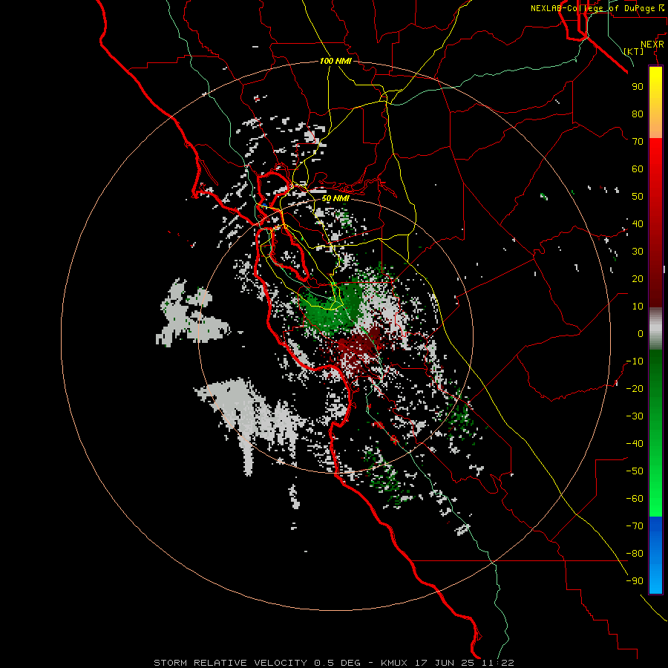Click the 100 NMI range ring label

(335, 61)
